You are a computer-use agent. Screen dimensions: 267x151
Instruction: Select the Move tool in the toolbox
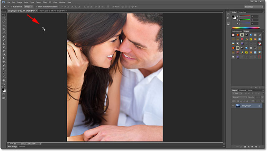point(4,15)
